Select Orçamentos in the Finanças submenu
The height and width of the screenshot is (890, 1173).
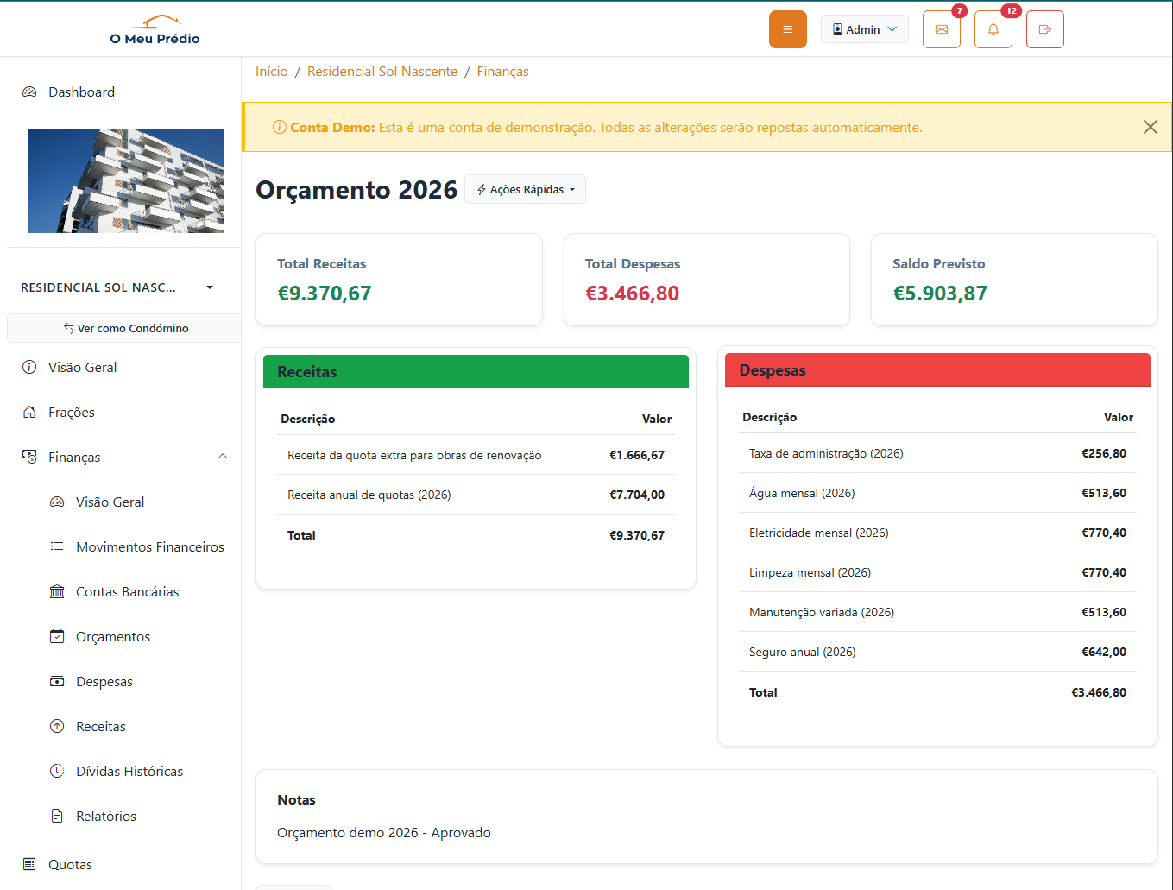coord(112,636)
